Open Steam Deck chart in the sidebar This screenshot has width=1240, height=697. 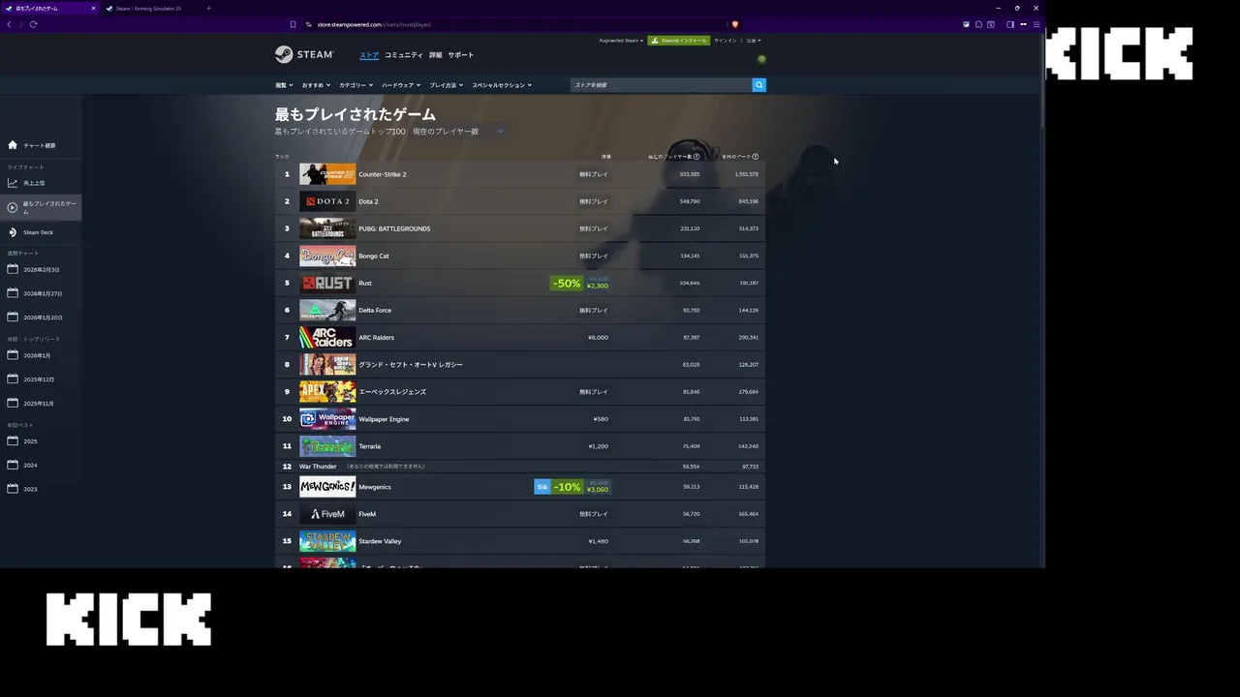(39, 232)
